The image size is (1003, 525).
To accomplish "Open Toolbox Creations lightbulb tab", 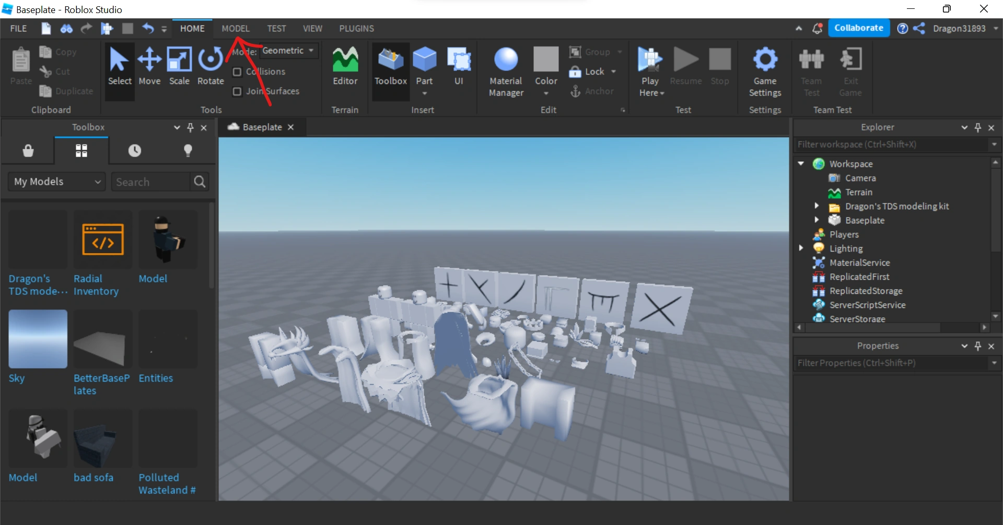I will (188, 151).
